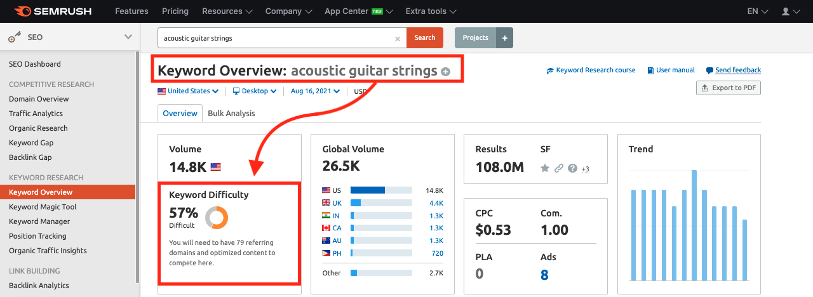Switch to the Bulk Analysis tab
Screen dimensions: 813x297
tap(231, 114)
